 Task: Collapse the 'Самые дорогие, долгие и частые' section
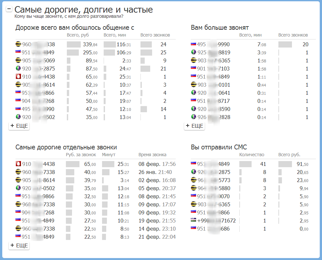pyautogui.click(x=9, y=9)
